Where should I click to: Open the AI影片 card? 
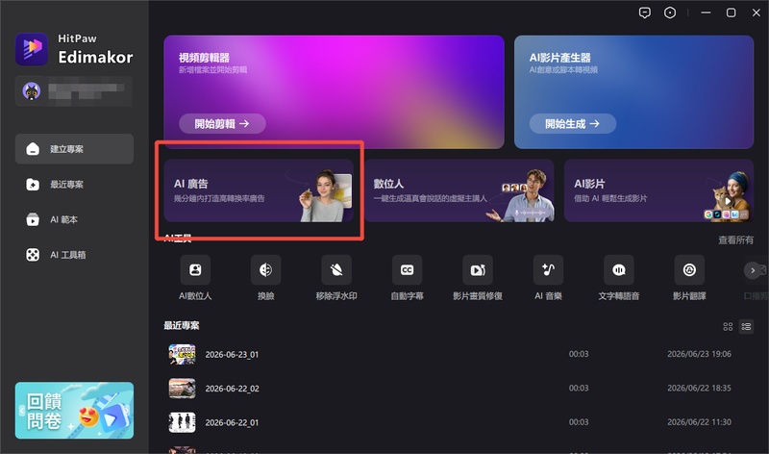[658, 190]
